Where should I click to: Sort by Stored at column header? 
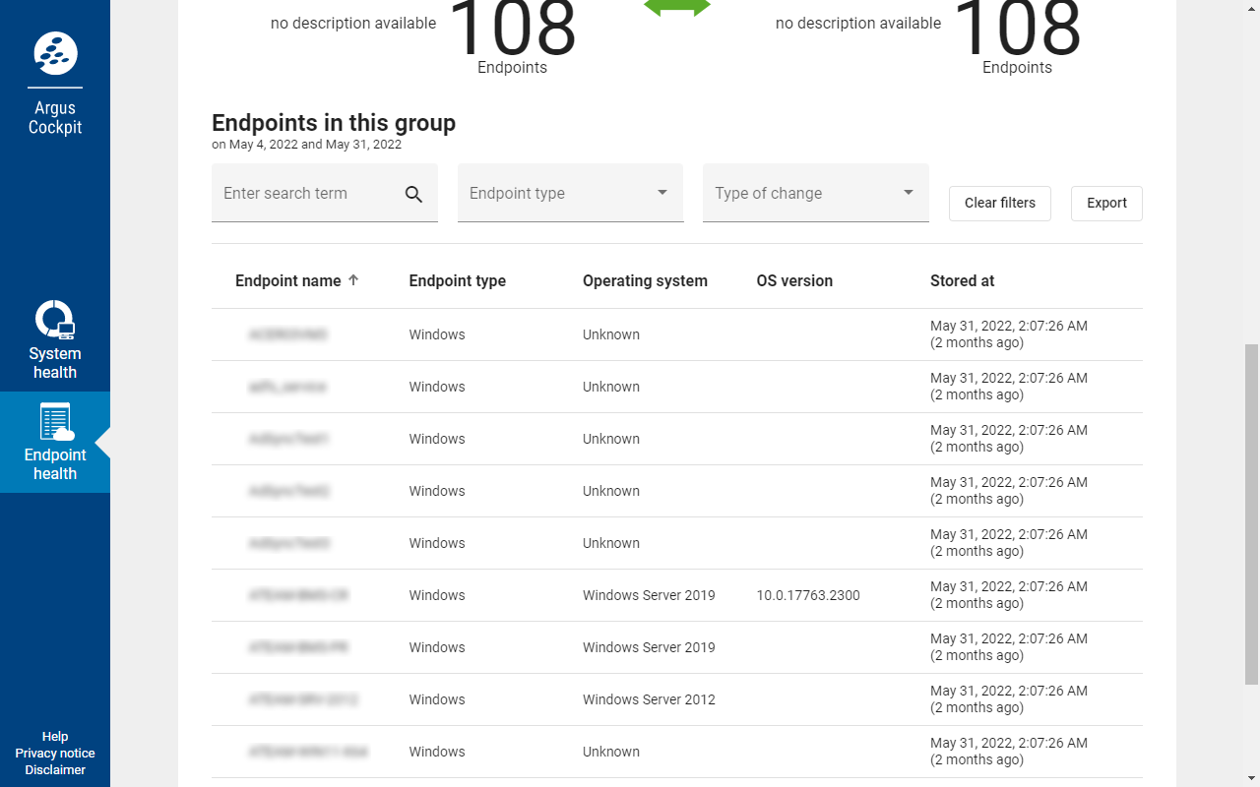pos(962,280)
